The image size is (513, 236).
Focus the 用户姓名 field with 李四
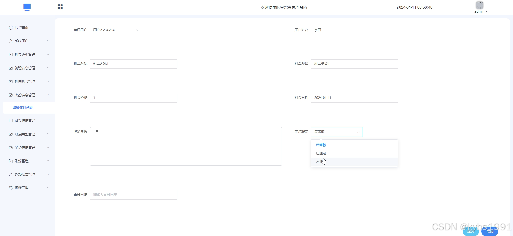(x=355, y=30)
